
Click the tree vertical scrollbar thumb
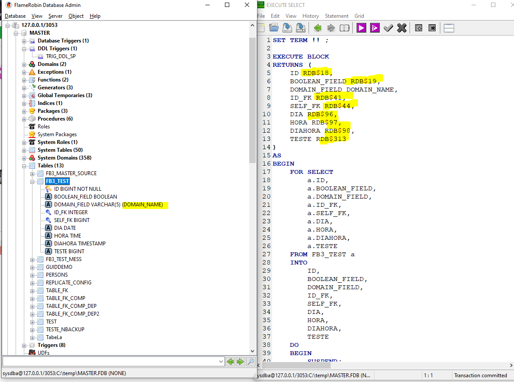tap(252, 100)
